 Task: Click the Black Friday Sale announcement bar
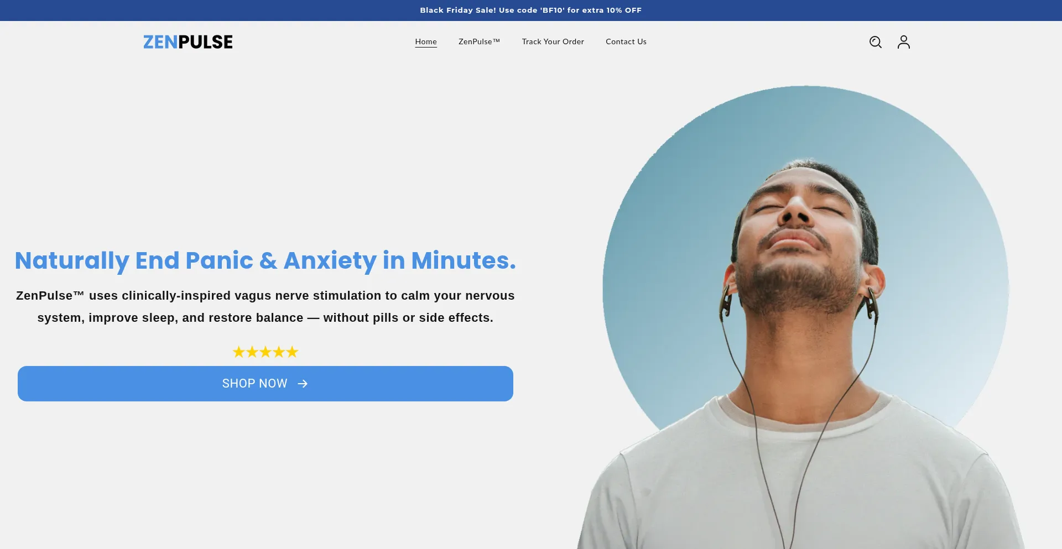coord(530,10)
